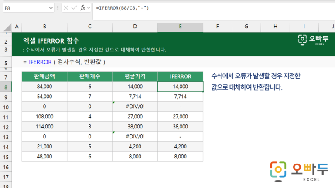
Task: Click the fill handle of cell E8
Action: [203, 92]
